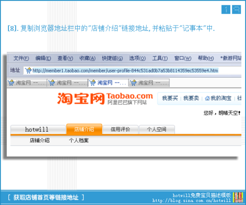Click the home icon beside 我的淘宝
246x205 pixels.
point(207,98)
